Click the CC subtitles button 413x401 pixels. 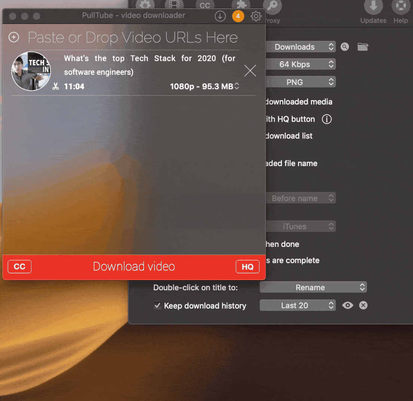point(19,266)
